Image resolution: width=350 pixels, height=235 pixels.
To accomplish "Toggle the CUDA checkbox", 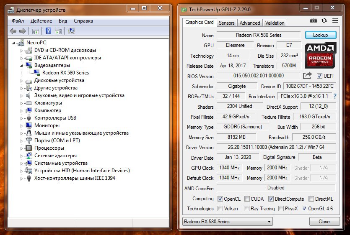I will (247, 199).
